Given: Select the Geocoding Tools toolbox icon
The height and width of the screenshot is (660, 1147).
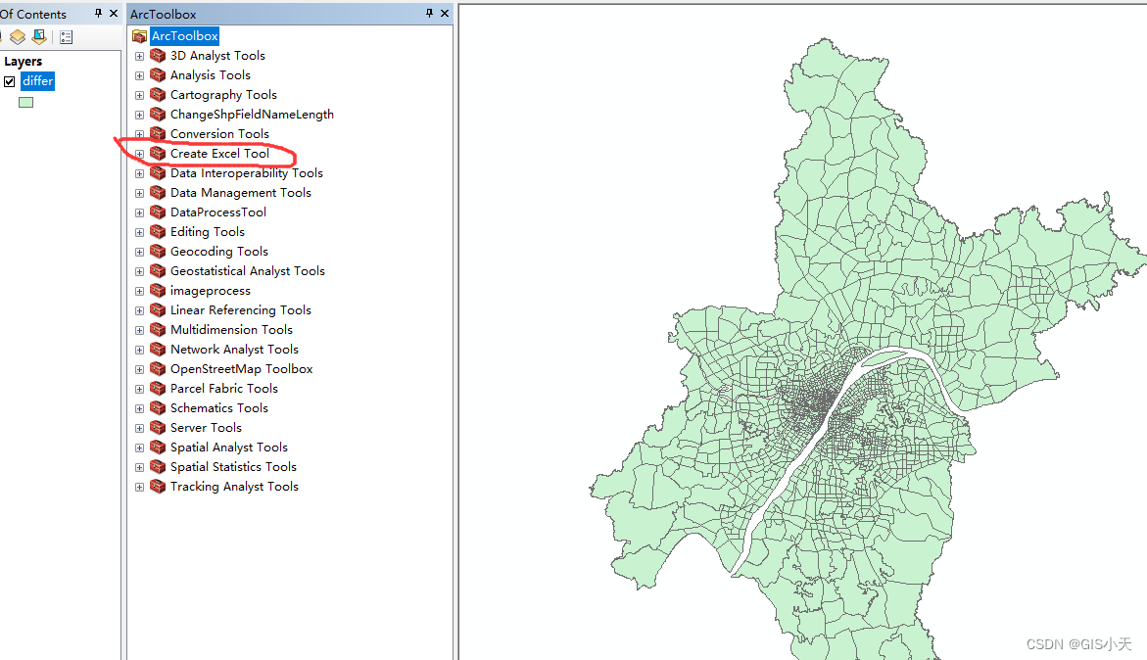Looking at the screenshot, I should tap(158, 251).
